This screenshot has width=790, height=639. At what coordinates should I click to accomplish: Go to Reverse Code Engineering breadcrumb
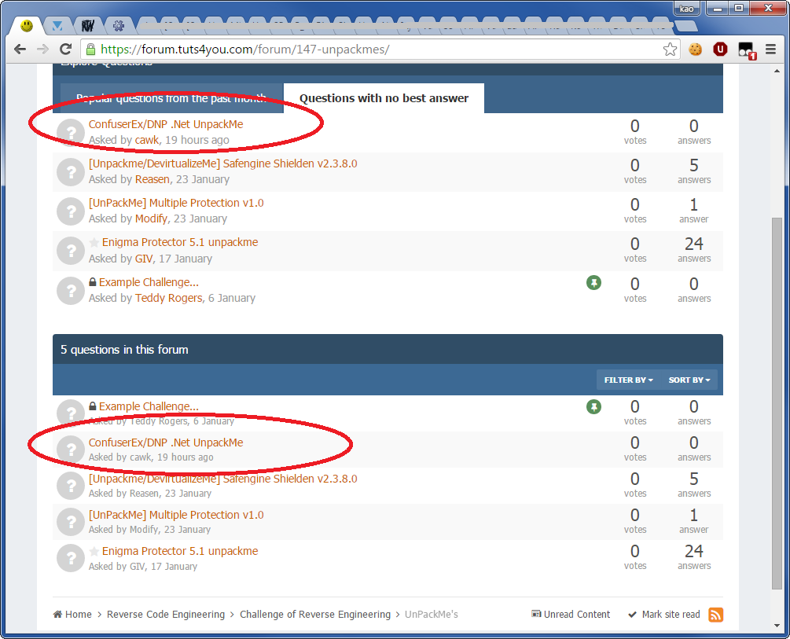[165, 615]
